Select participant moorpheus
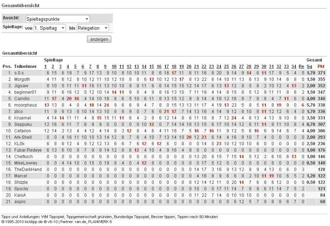The width and height of the screenshot is (330, 226). click(25, 105)
